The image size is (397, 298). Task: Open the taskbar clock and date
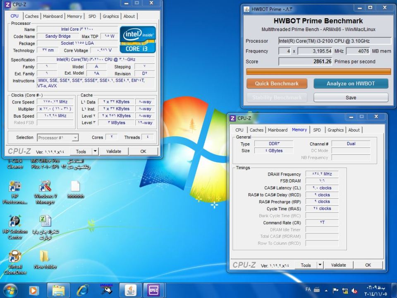point(377,291)
